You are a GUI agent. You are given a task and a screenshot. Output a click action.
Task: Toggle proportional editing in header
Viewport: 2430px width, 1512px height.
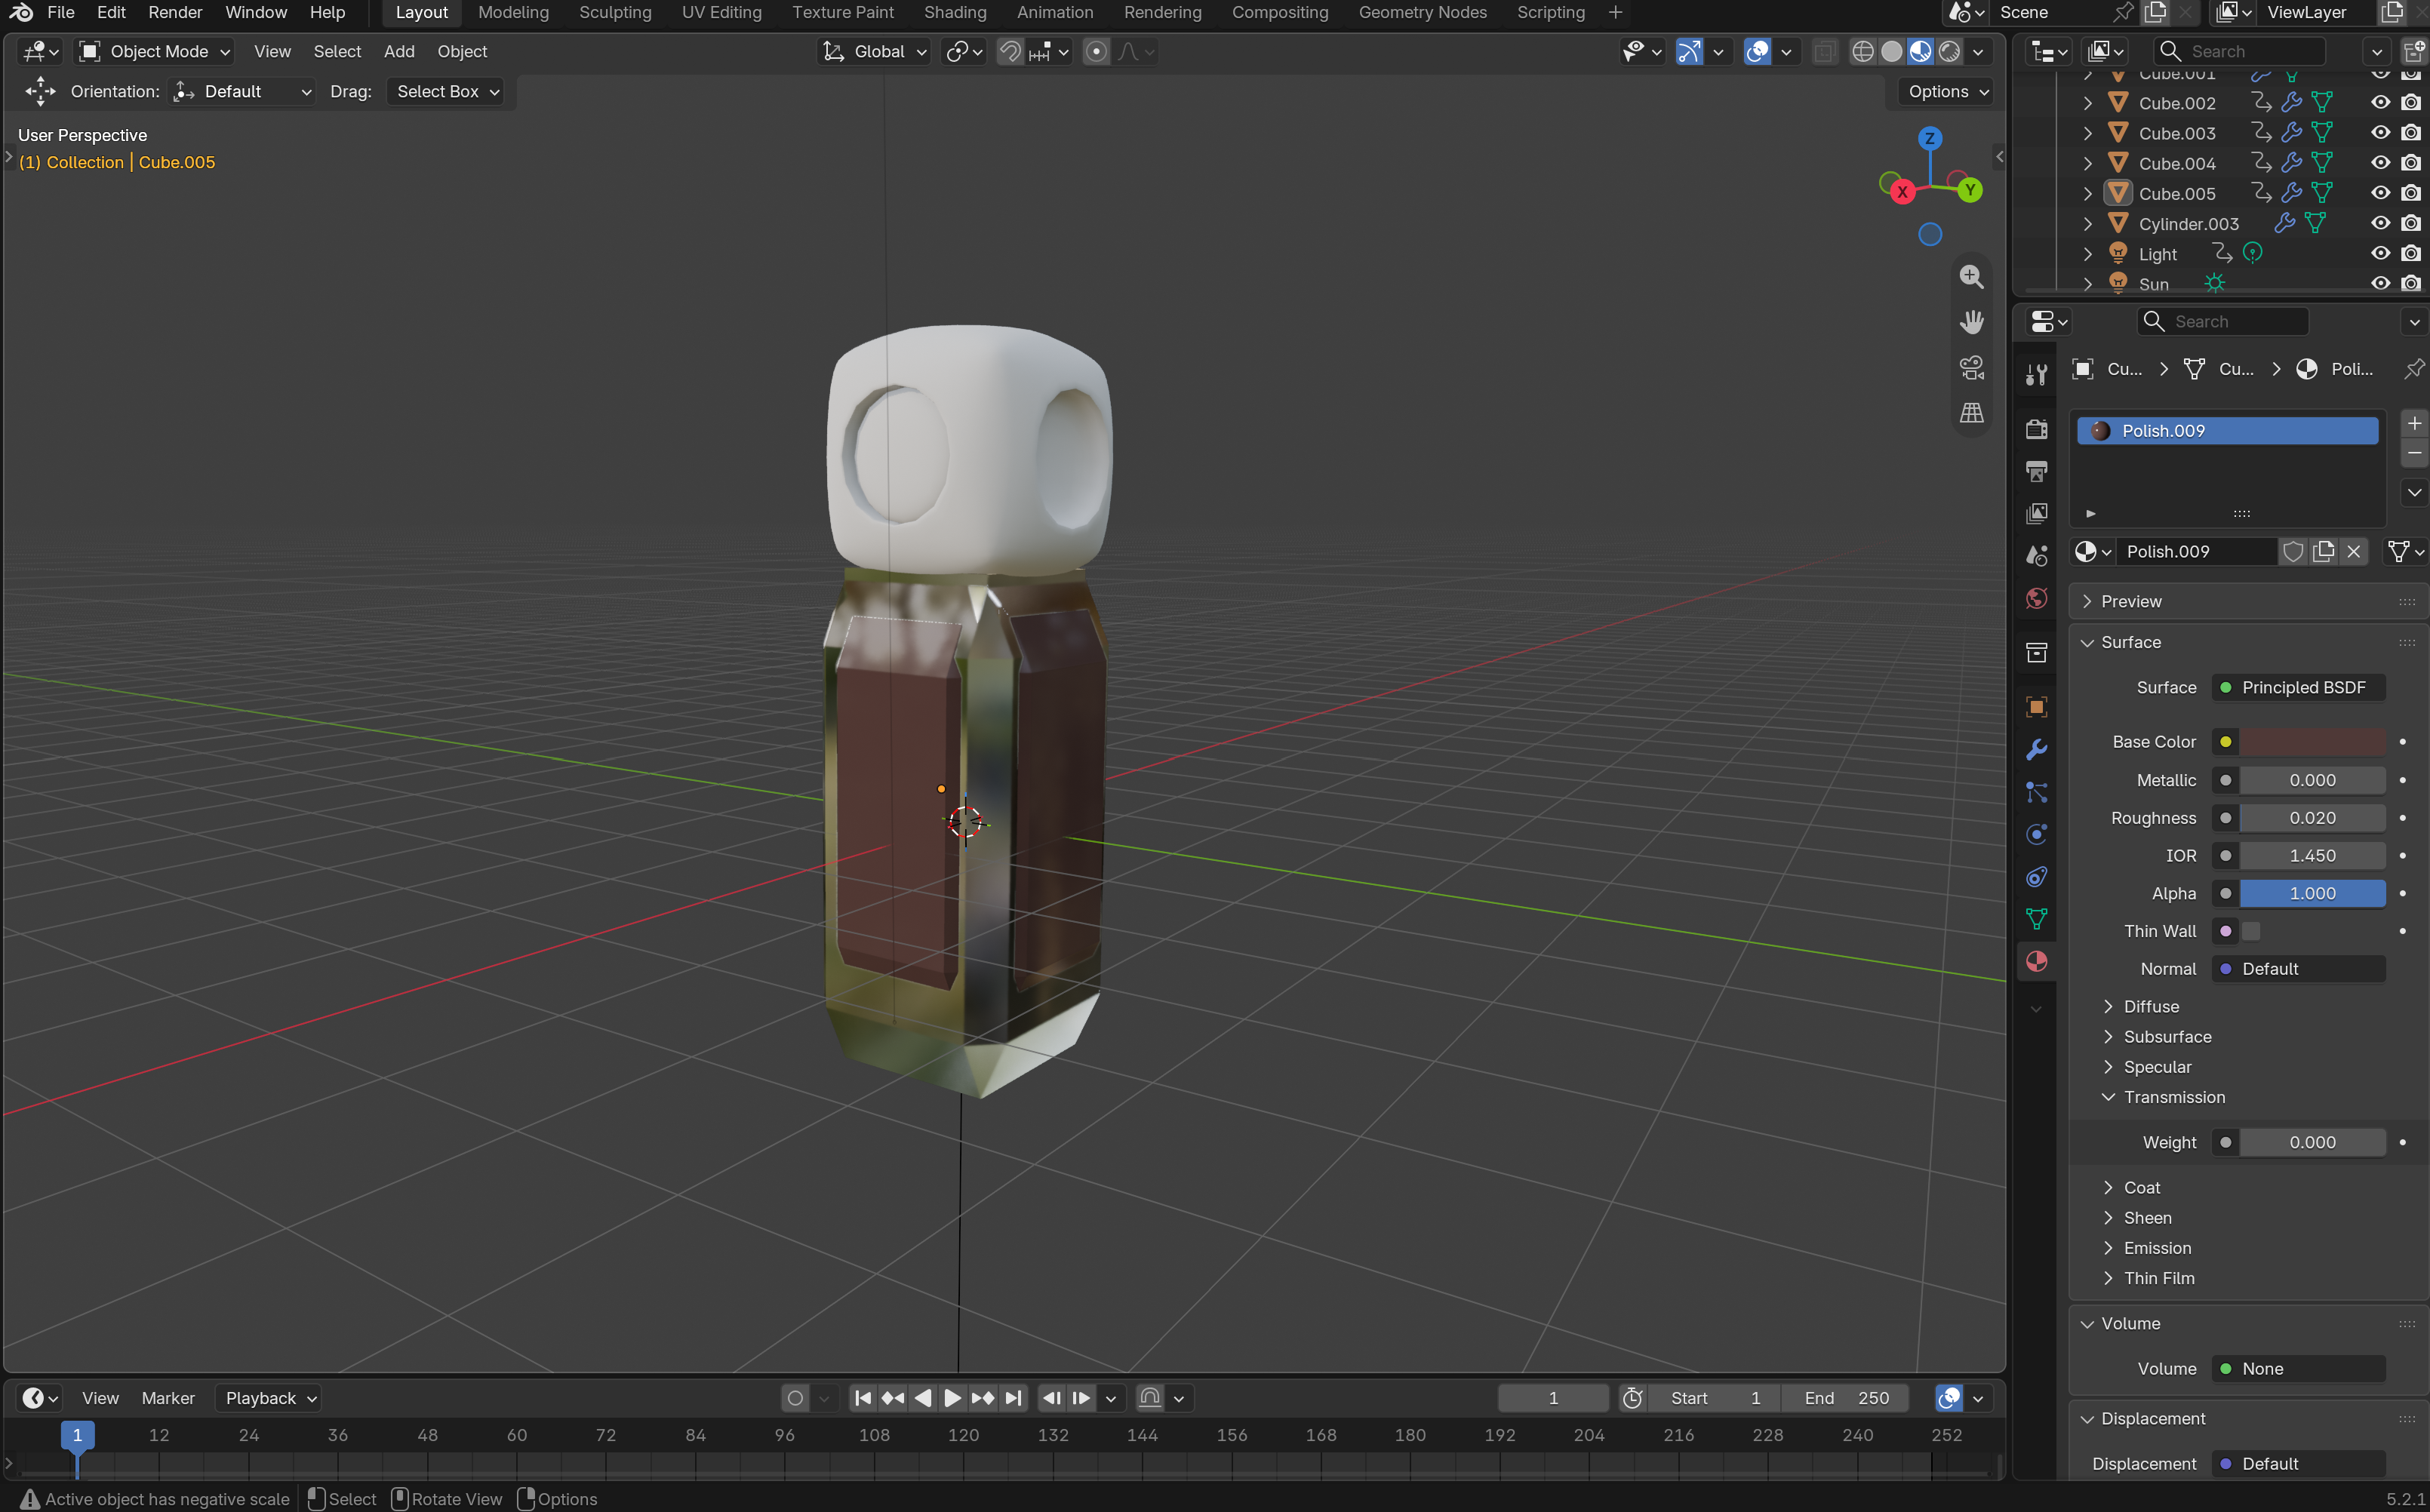point(1096,52)
